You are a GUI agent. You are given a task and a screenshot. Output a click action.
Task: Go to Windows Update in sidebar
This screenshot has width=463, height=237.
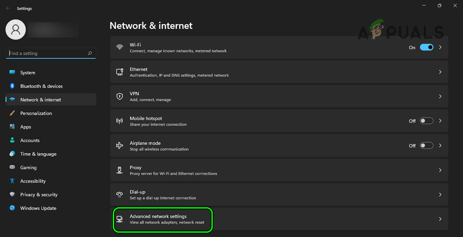(x=38, y=208)
